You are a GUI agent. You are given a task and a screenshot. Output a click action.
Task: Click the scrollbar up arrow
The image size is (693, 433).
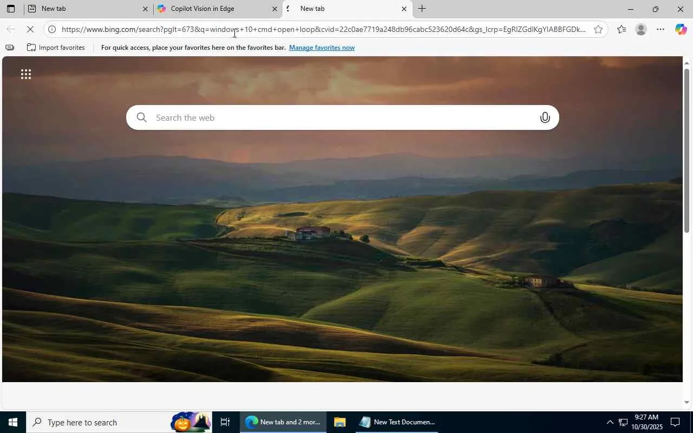point(687,63)
